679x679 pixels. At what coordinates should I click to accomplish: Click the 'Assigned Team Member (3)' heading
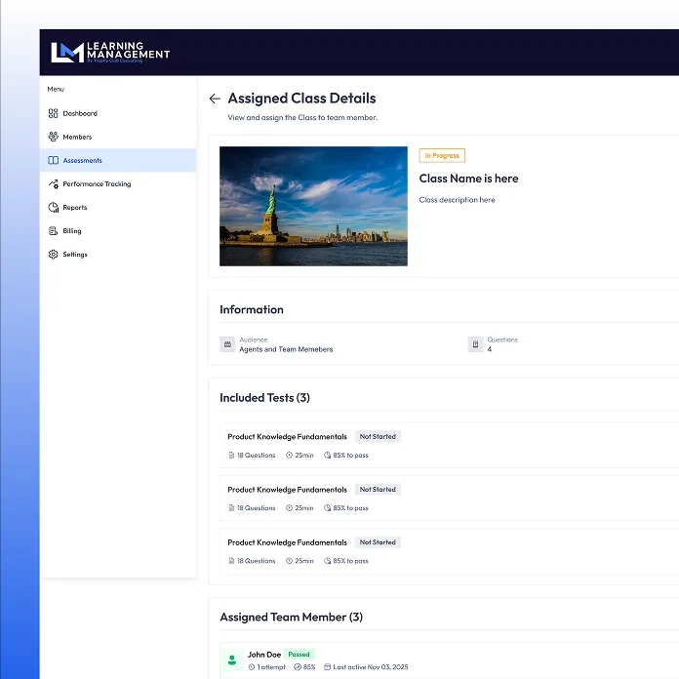tap(291, 618)
